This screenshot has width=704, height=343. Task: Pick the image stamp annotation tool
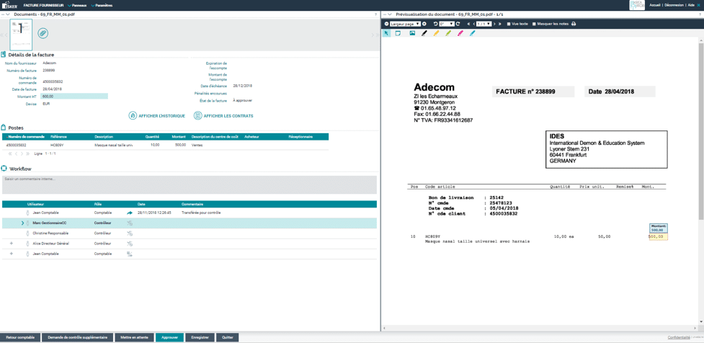tap(412, 33)
